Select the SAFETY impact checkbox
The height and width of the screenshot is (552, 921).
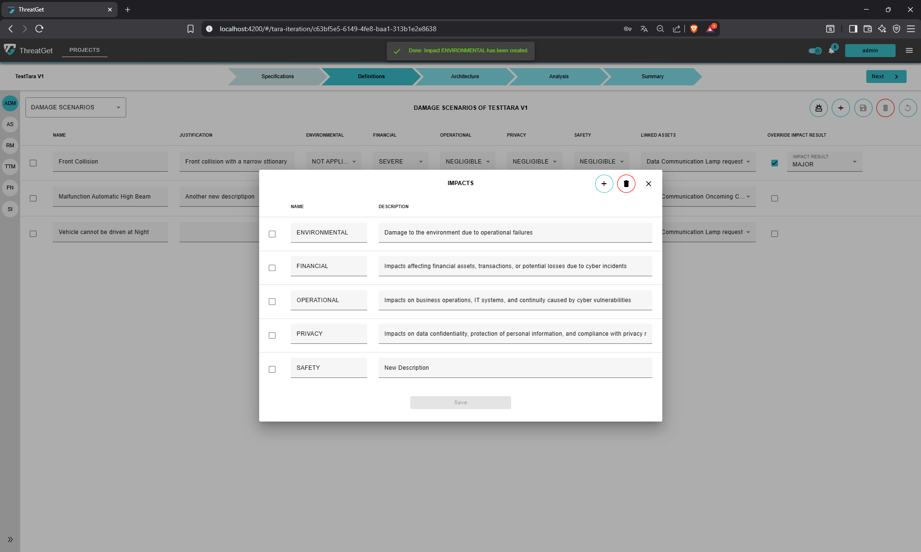(272, 369)
